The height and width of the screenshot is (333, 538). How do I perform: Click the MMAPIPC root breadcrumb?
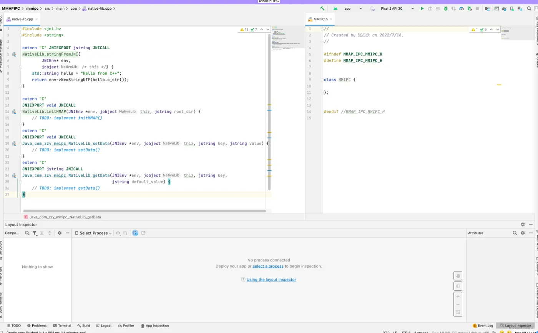pyautogui.click(x=11, y=8)
